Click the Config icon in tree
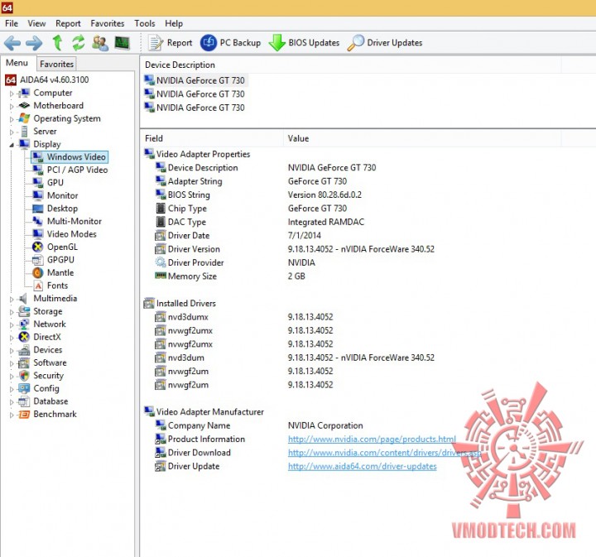 coord(24,389)
